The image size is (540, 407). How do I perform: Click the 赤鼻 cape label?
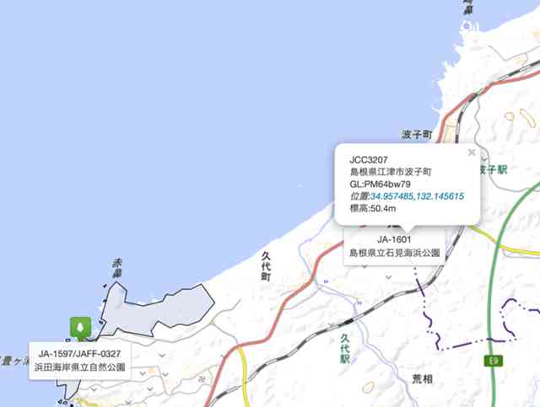(117, 269)
